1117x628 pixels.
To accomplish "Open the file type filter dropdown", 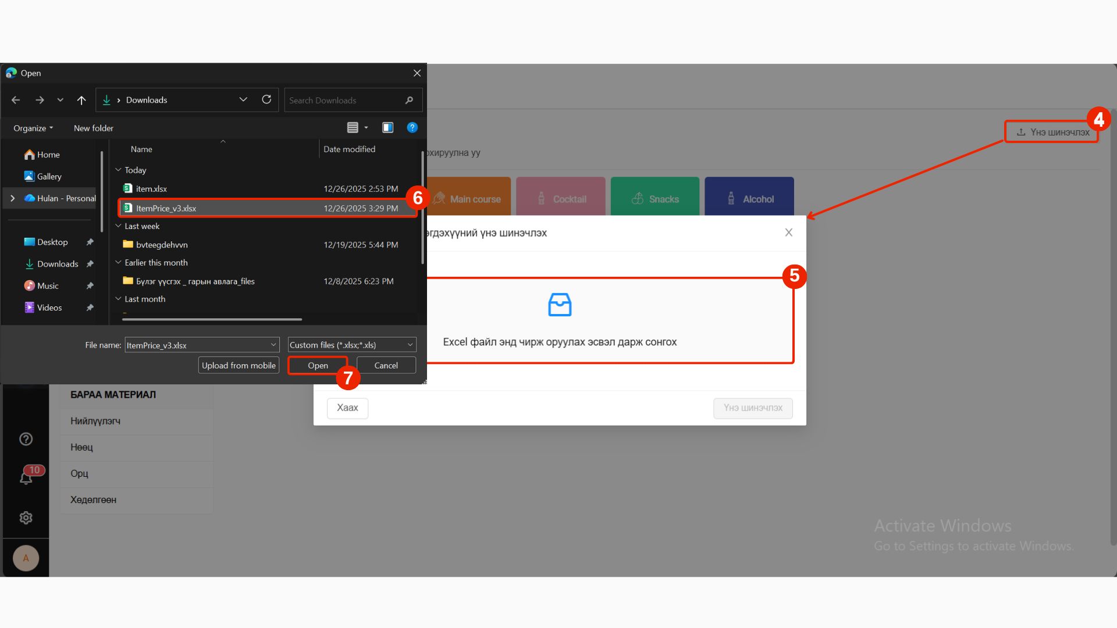I will click(352, 345).
